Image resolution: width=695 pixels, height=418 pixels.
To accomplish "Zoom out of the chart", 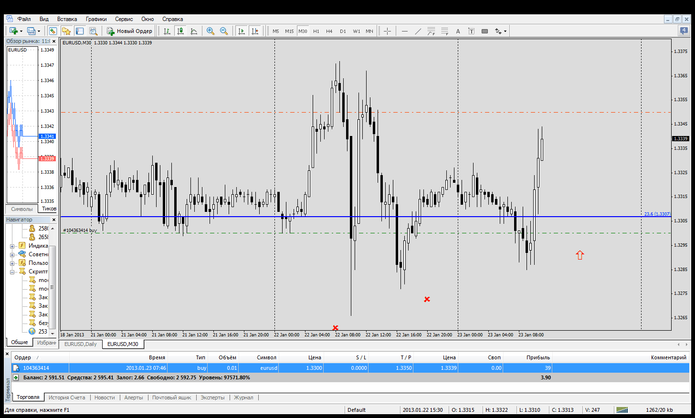I will click(223, 31).
